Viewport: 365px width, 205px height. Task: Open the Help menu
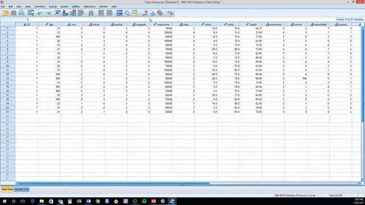click(x=114, y=6)
